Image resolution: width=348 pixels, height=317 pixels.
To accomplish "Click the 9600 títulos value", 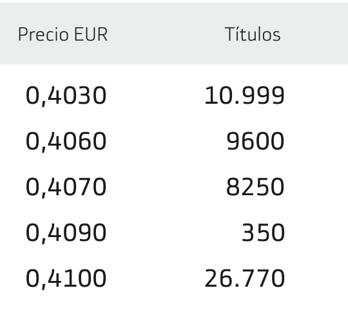I will point(255,141).
